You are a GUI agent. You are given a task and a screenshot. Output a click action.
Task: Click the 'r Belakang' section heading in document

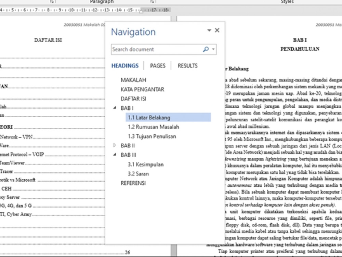237,69
